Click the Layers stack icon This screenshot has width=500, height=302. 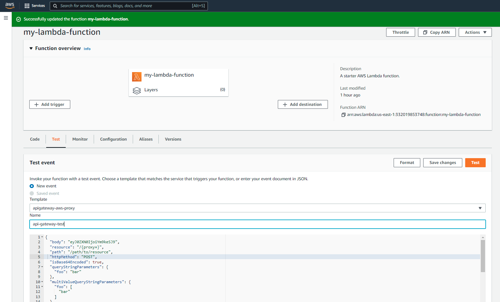[x=137, y=90]
